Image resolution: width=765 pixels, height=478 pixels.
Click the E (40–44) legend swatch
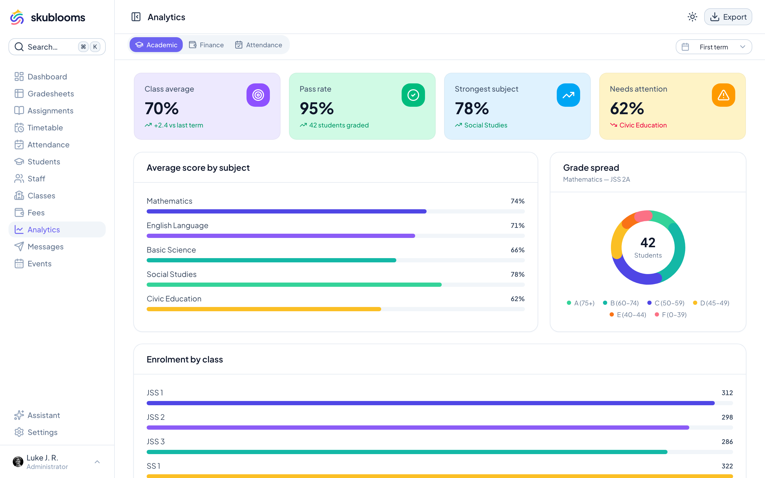612,315
